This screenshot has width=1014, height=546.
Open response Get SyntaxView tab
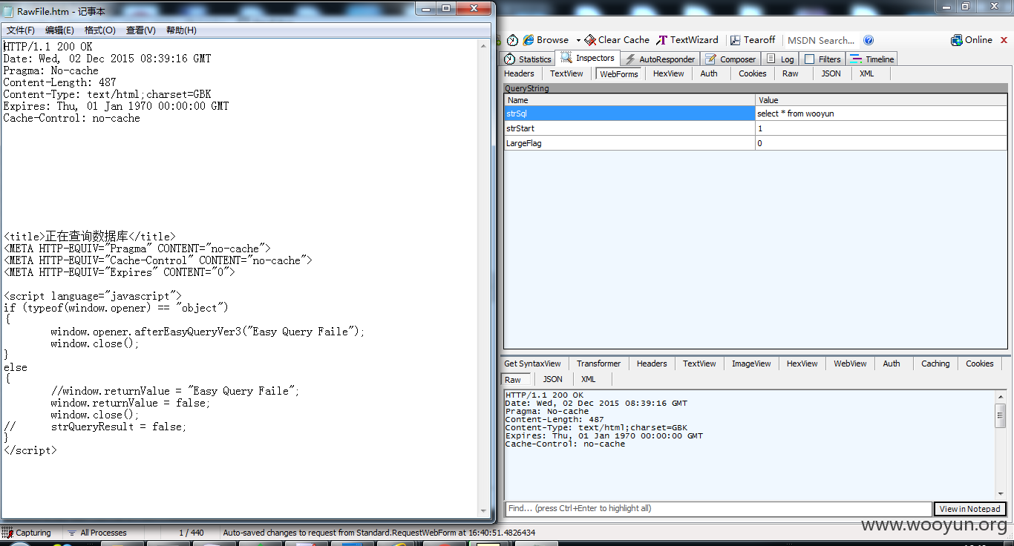pyautogui.click(x=532, y=364)
